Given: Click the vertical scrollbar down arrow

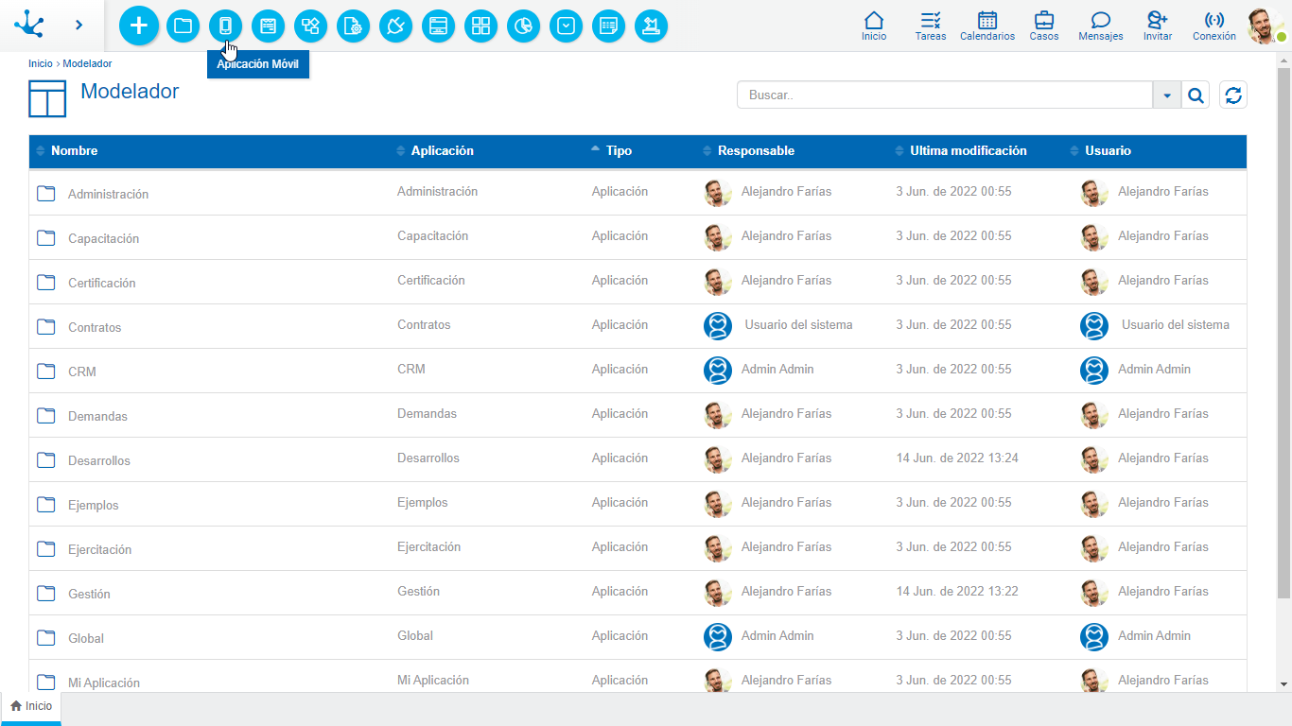Looking at the screenshot, I should pos(1283,683).
